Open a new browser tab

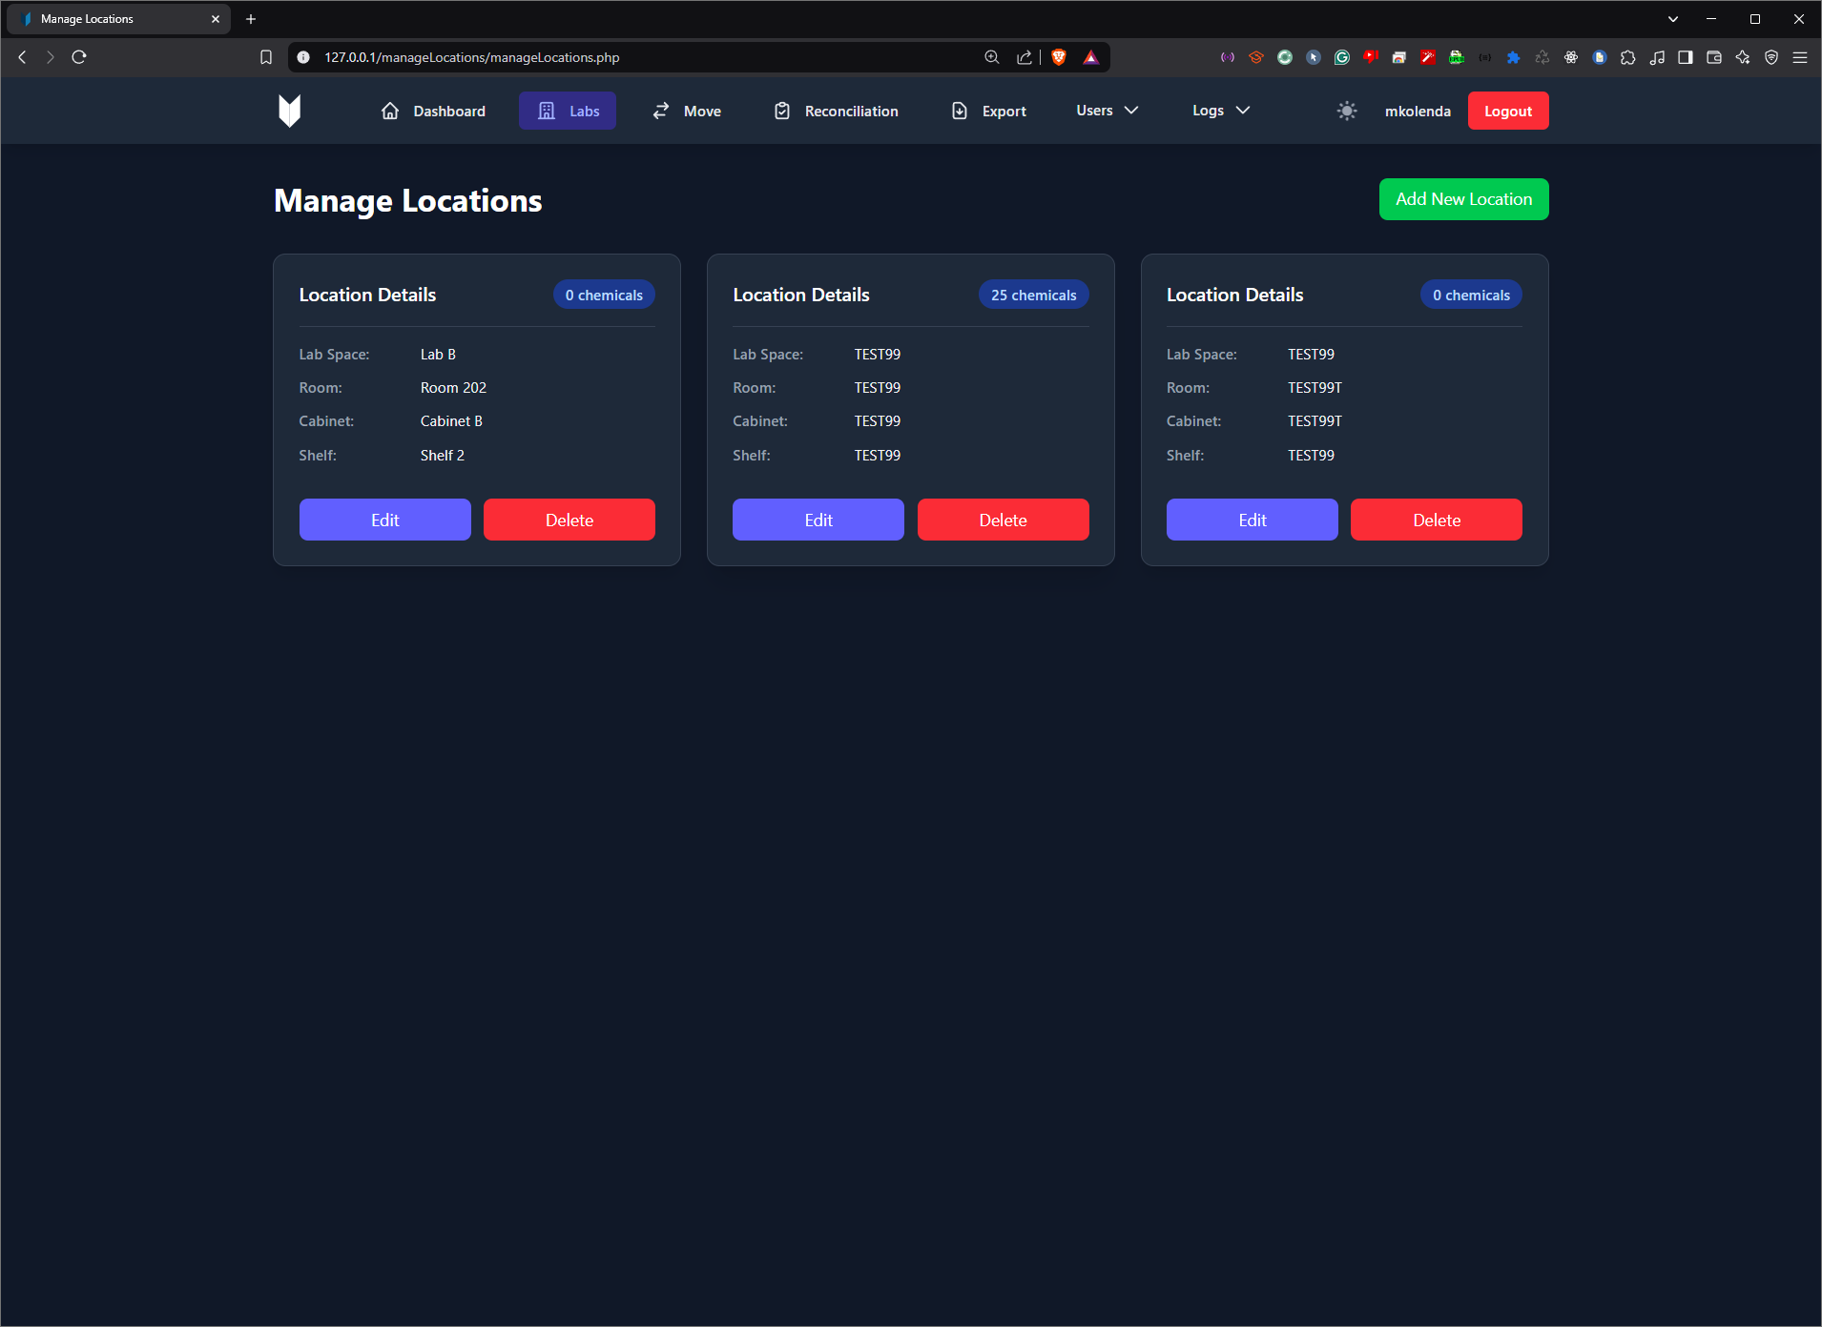[251, 19]
